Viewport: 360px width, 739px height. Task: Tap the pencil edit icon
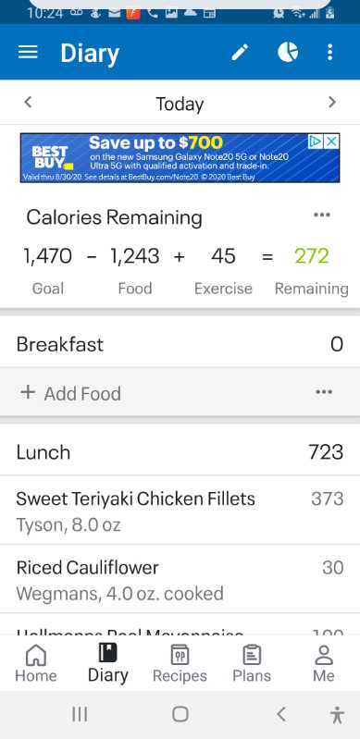pos(241,52)
